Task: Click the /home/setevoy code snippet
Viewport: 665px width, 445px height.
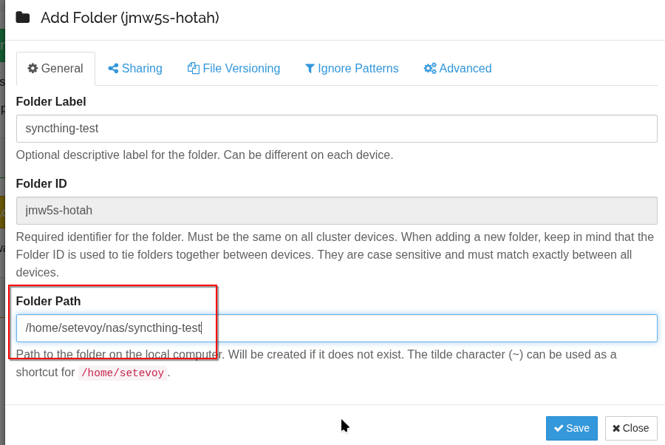Action: 123,373
